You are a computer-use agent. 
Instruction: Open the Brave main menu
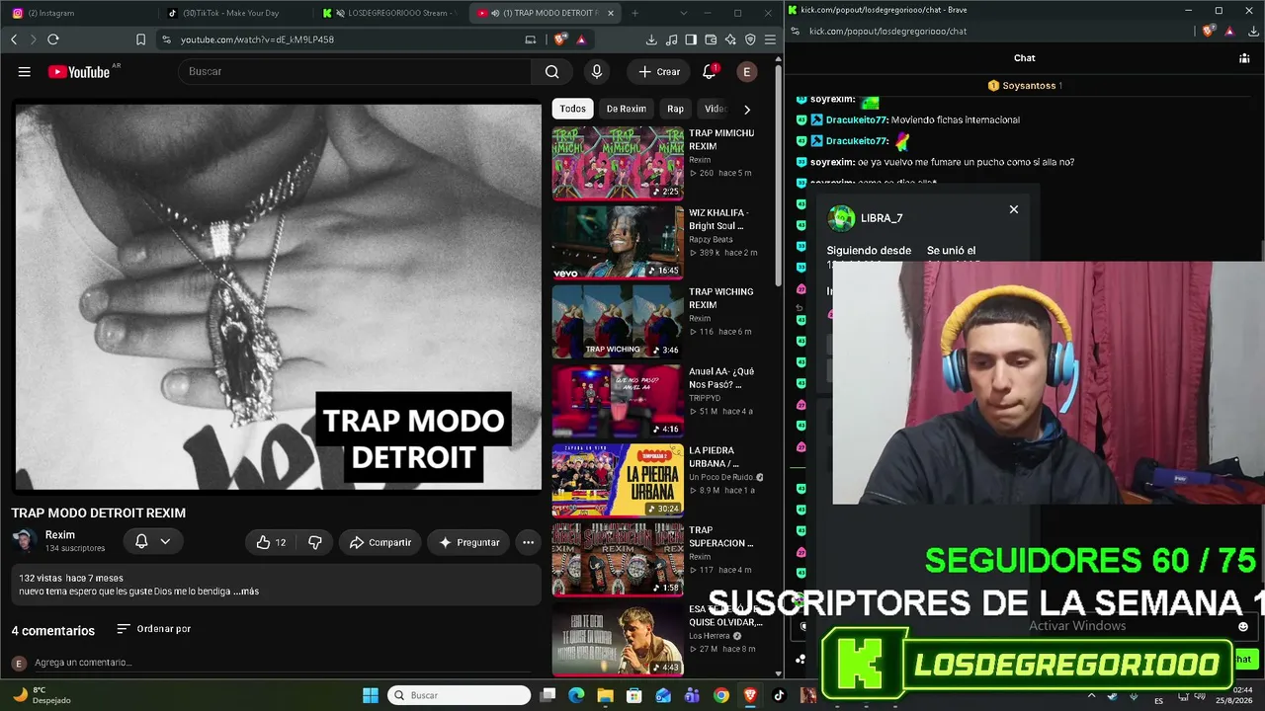coord(770,39)
